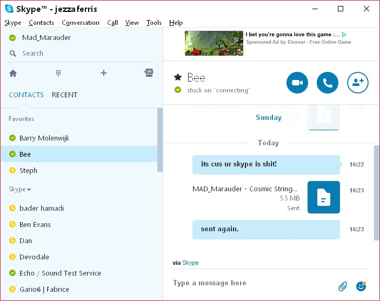Click Bee's mood text stuck on connecting

219,90
